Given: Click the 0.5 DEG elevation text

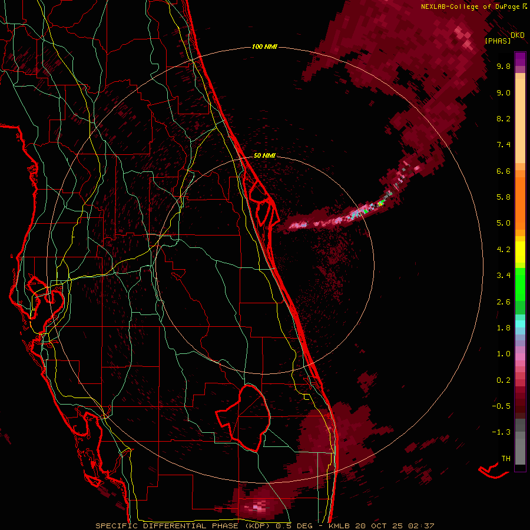Looking at the screenshot, I should point(294,526).
